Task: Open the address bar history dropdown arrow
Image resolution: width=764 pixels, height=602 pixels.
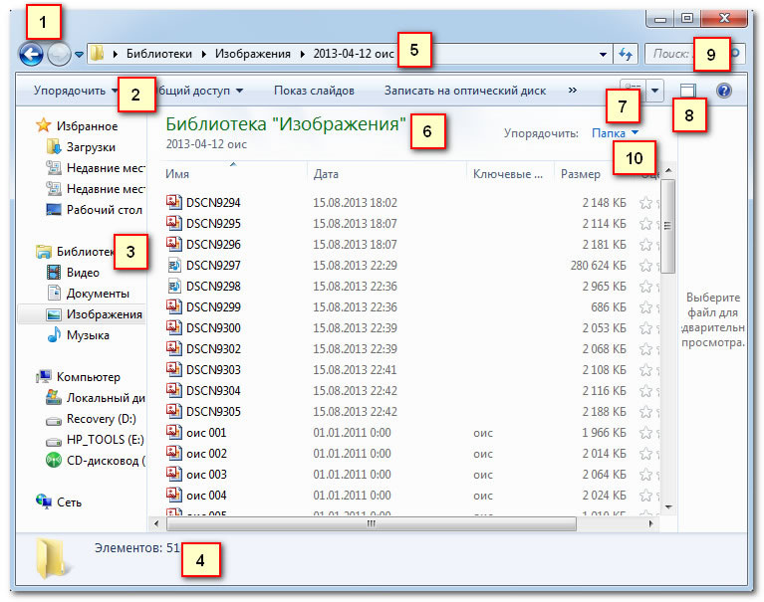Action: pos(603,55)
